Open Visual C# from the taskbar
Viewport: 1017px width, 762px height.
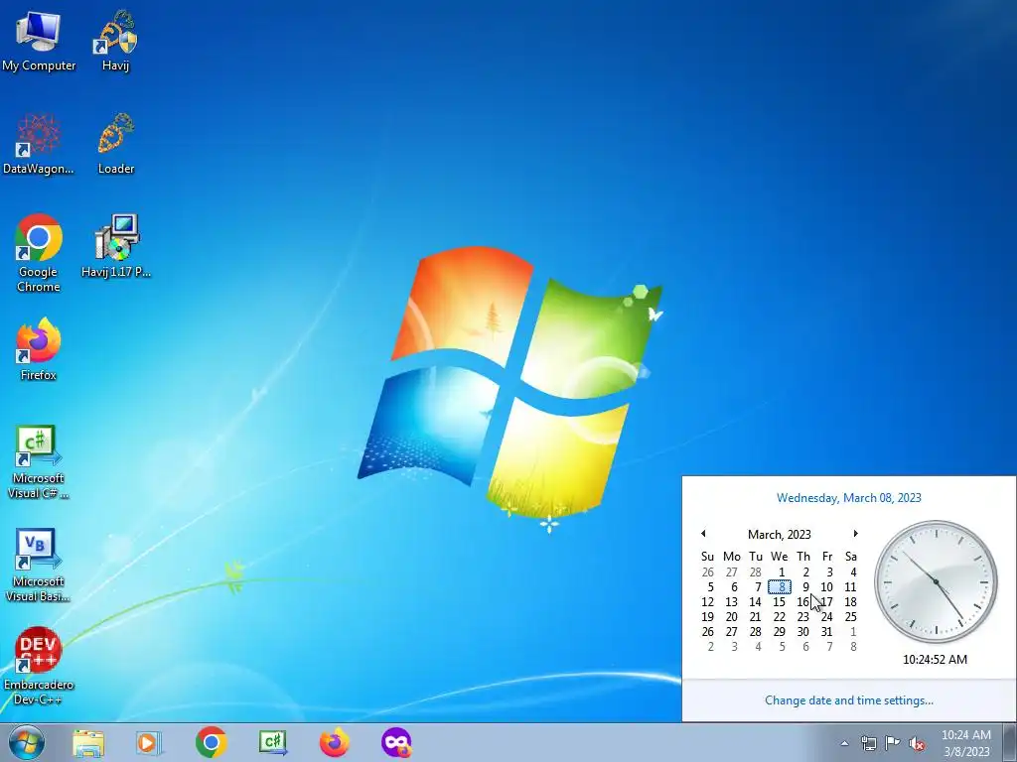[x=272, y=742]
